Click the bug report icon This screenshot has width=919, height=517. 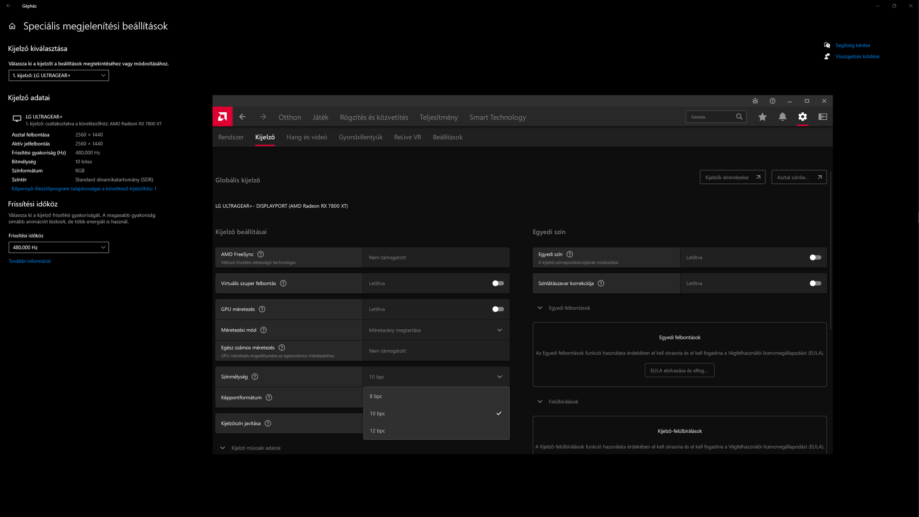(x=755, y=101)
